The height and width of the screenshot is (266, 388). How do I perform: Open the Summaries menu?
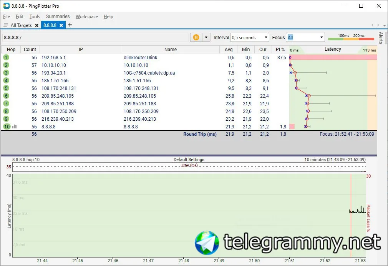coord(58,17)
